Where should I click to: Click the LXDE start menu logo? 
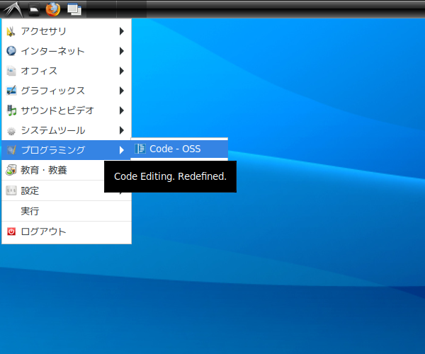coord(13,9)
